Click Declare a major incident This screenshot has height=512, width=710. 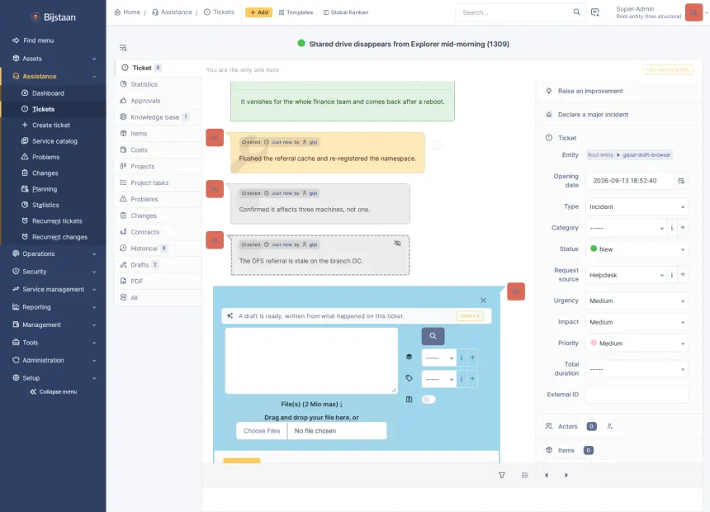(x=587, y=115)
